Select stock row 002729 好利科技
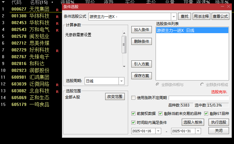Screen dimensions: 234x144 click(x=30, y=50)
